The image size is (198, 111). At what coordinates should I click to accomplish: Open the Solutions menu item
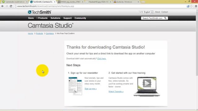[55, 18]
